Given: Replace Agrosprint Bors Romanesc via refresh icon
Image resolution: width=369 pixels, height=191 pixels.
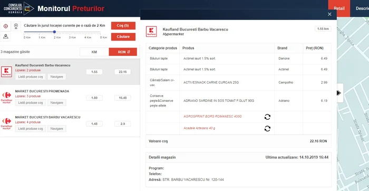Looking at the screenshot, I should pyautogui.click(x=267, y=117).
